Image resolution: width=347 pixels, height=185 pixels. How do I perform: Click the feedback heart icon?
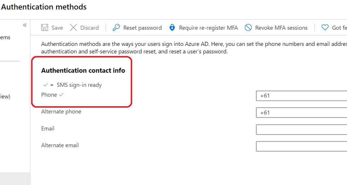325,28
